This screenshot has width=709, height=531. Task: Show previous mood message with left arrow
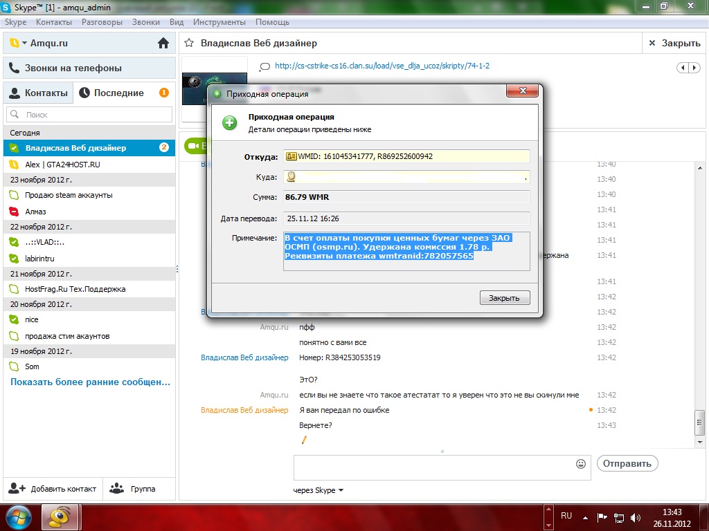683,68
